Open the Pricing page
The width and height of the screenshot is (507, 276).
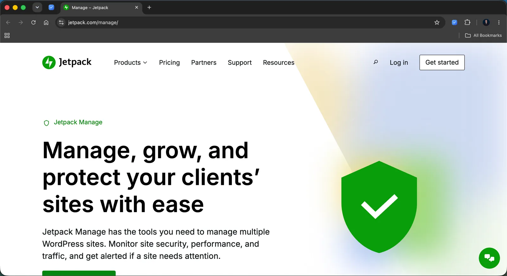click(x=170, y=63)
